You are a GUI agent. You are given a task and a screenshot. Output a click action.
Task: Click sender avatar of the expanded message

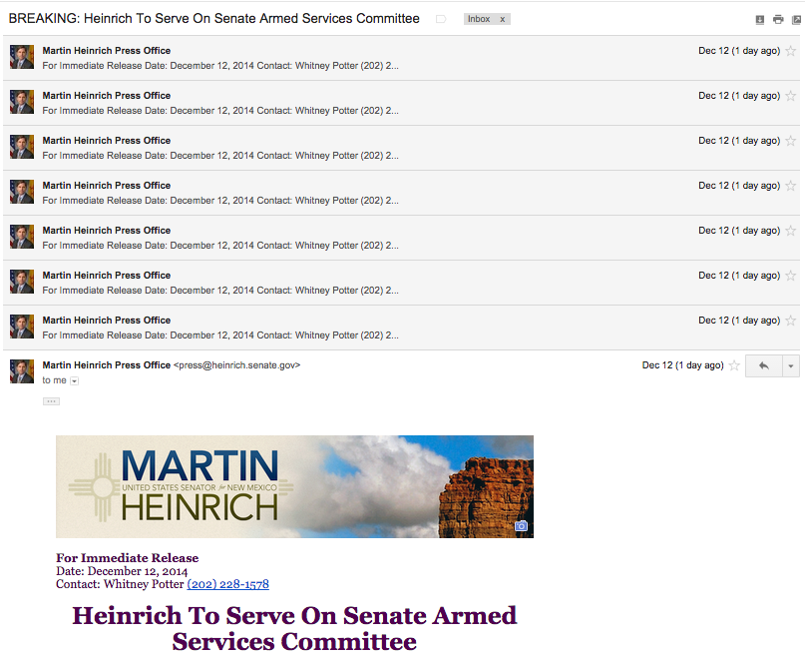22,371
